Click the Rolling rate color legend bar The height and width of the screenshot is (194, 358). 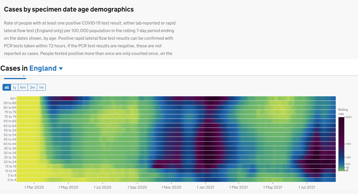point(341,144)
